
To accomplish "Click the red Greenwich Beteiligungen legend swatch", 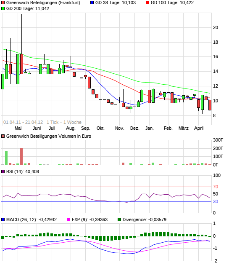I will pyautogui.click(x=3, y=3).
